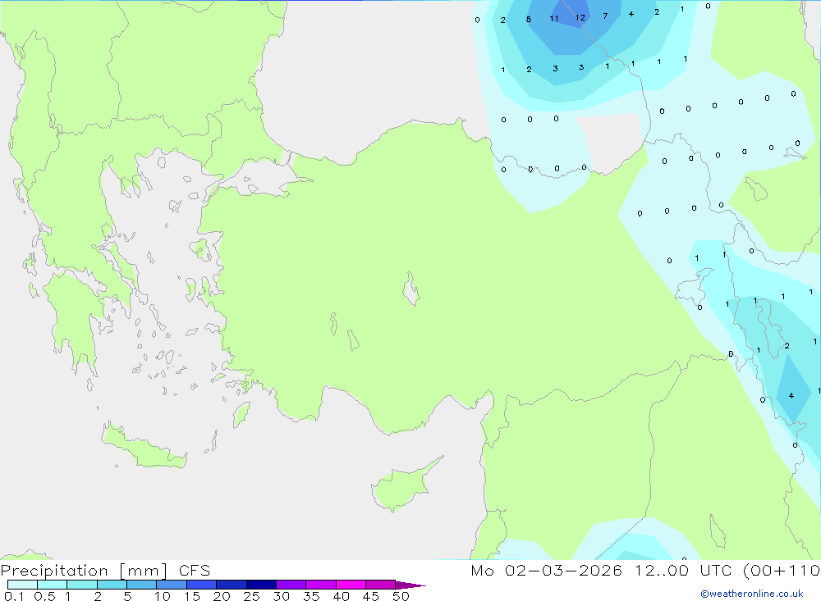Screen dimensions: 821x601
Task: Select the 5–10 mm legend color swatch
Action: point(142,585)
